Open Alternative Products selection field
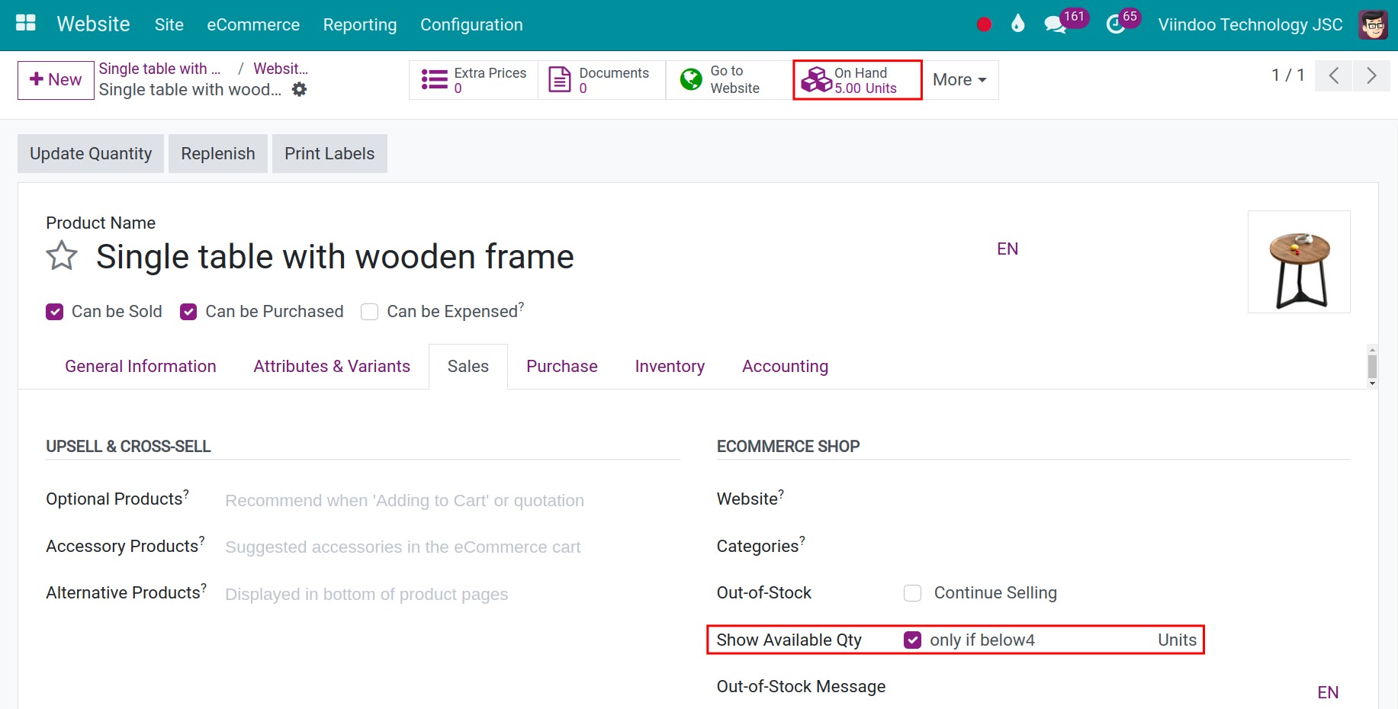 pyautogui.click(x=452, y=594)
